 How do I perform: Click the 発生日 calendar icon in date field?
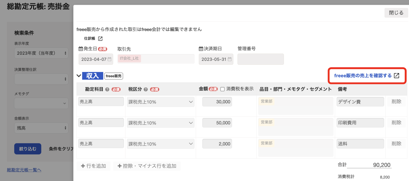(x=109, y=59)
